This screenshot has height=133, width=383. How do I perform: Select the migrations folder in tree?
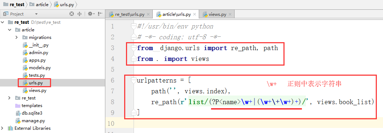tap(40, 37)
